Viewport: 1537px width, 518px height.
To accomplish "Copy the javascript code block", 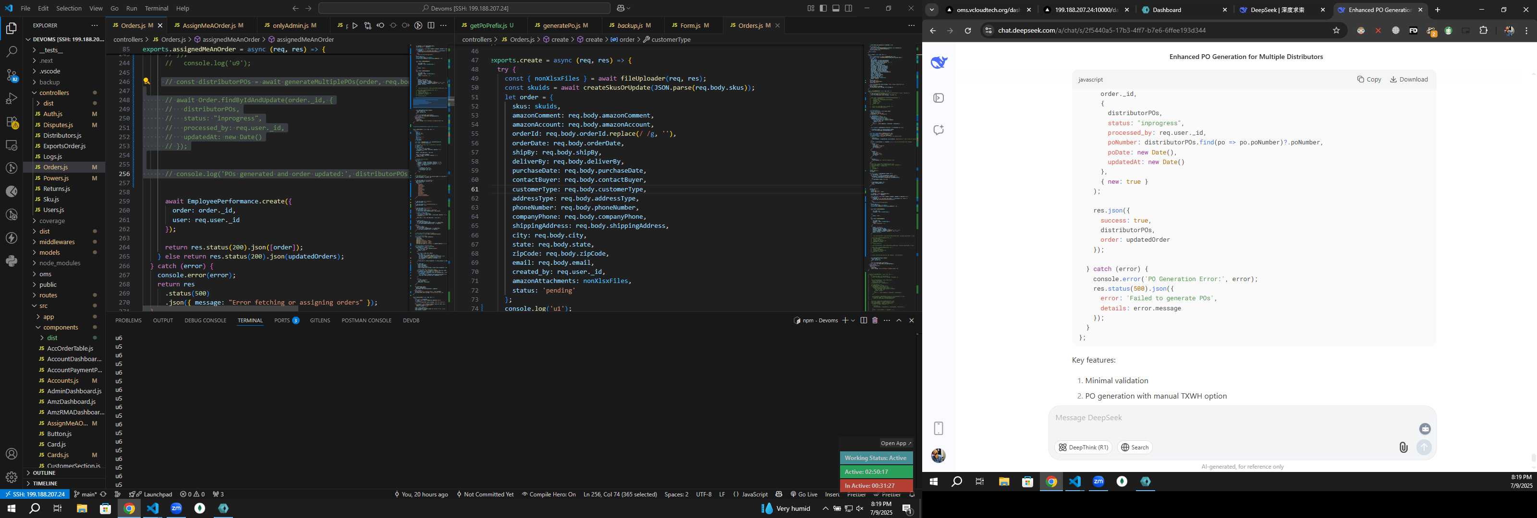I will (1369, 79).
